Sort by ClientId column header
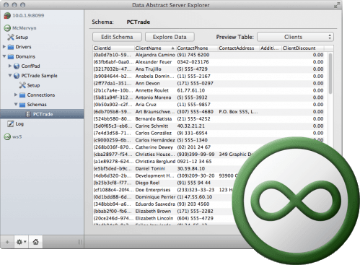 113,48
